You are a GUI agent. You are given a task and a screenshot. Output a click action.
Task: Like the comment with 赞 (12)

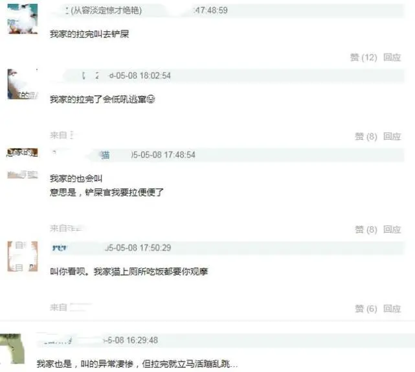[x=363, y=58]
